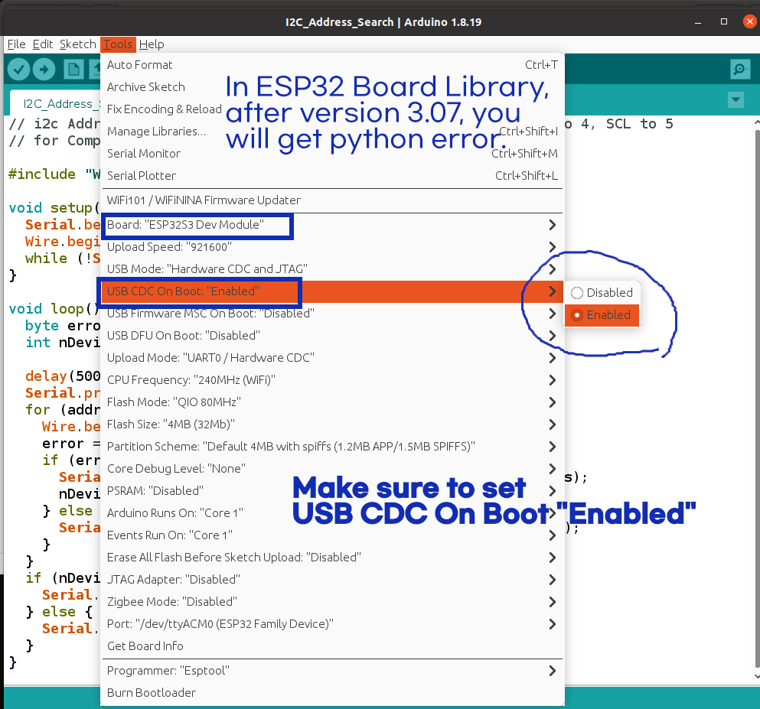Image resolution: width=760 pixels, height=709 pixels.
Task: Click the Verify checkmark toolbar icon
Action: [x=19, y=70]
